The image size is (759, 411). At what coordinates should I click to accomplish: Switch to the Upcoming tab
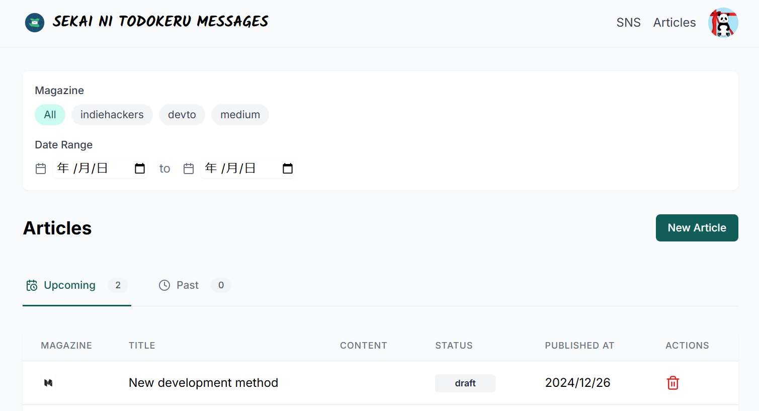coord(69,285)
